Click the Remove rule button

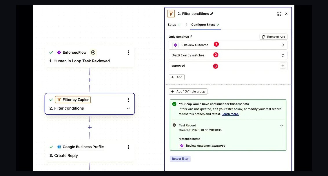(x=274, y=37)
